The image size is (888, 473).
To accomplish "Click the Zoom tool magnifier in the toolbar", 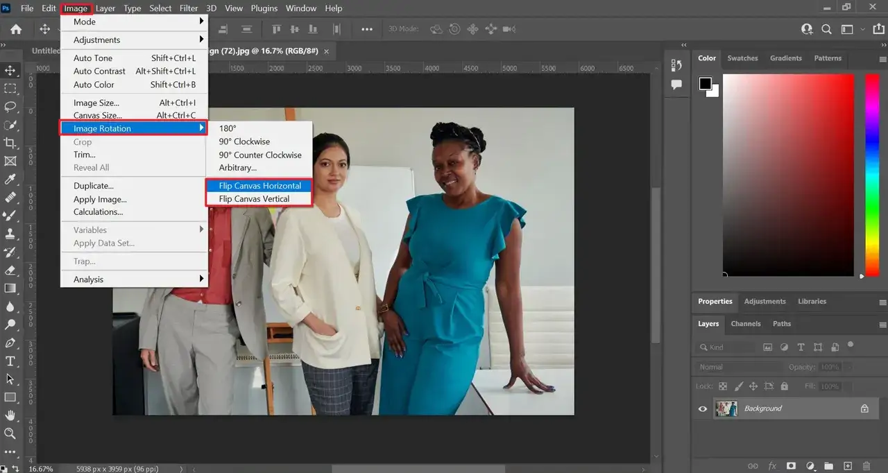I will 10,433.
